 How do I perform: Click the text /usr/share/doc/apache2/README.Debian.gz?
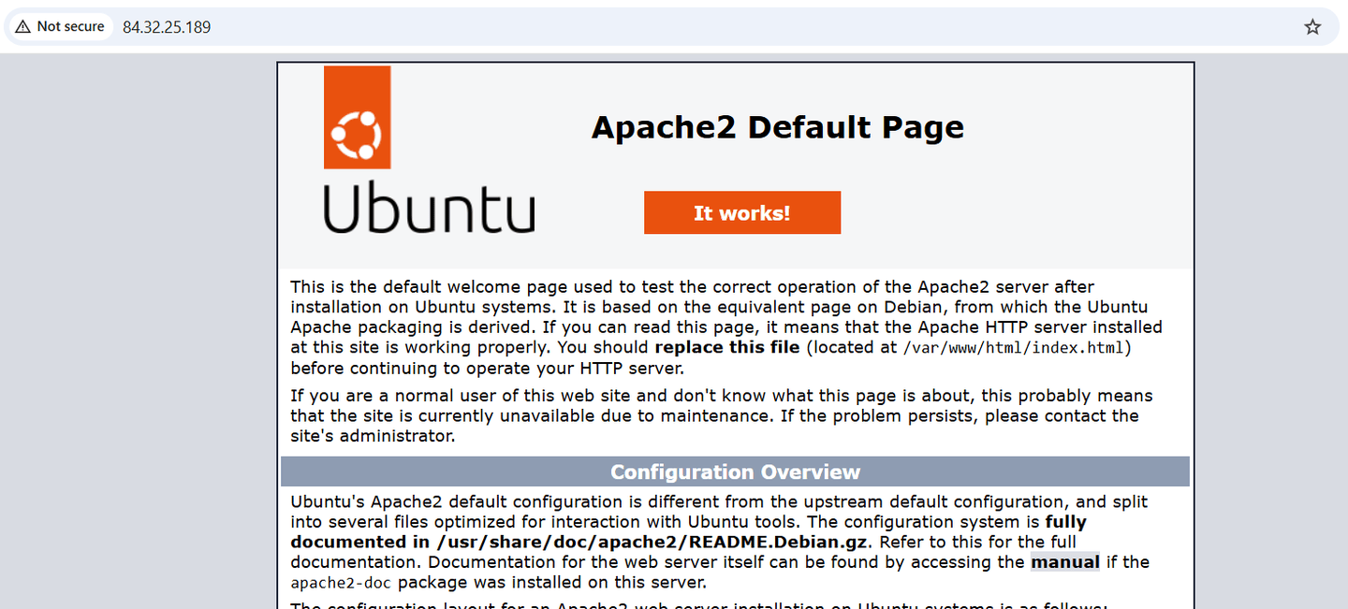[654, 542]
